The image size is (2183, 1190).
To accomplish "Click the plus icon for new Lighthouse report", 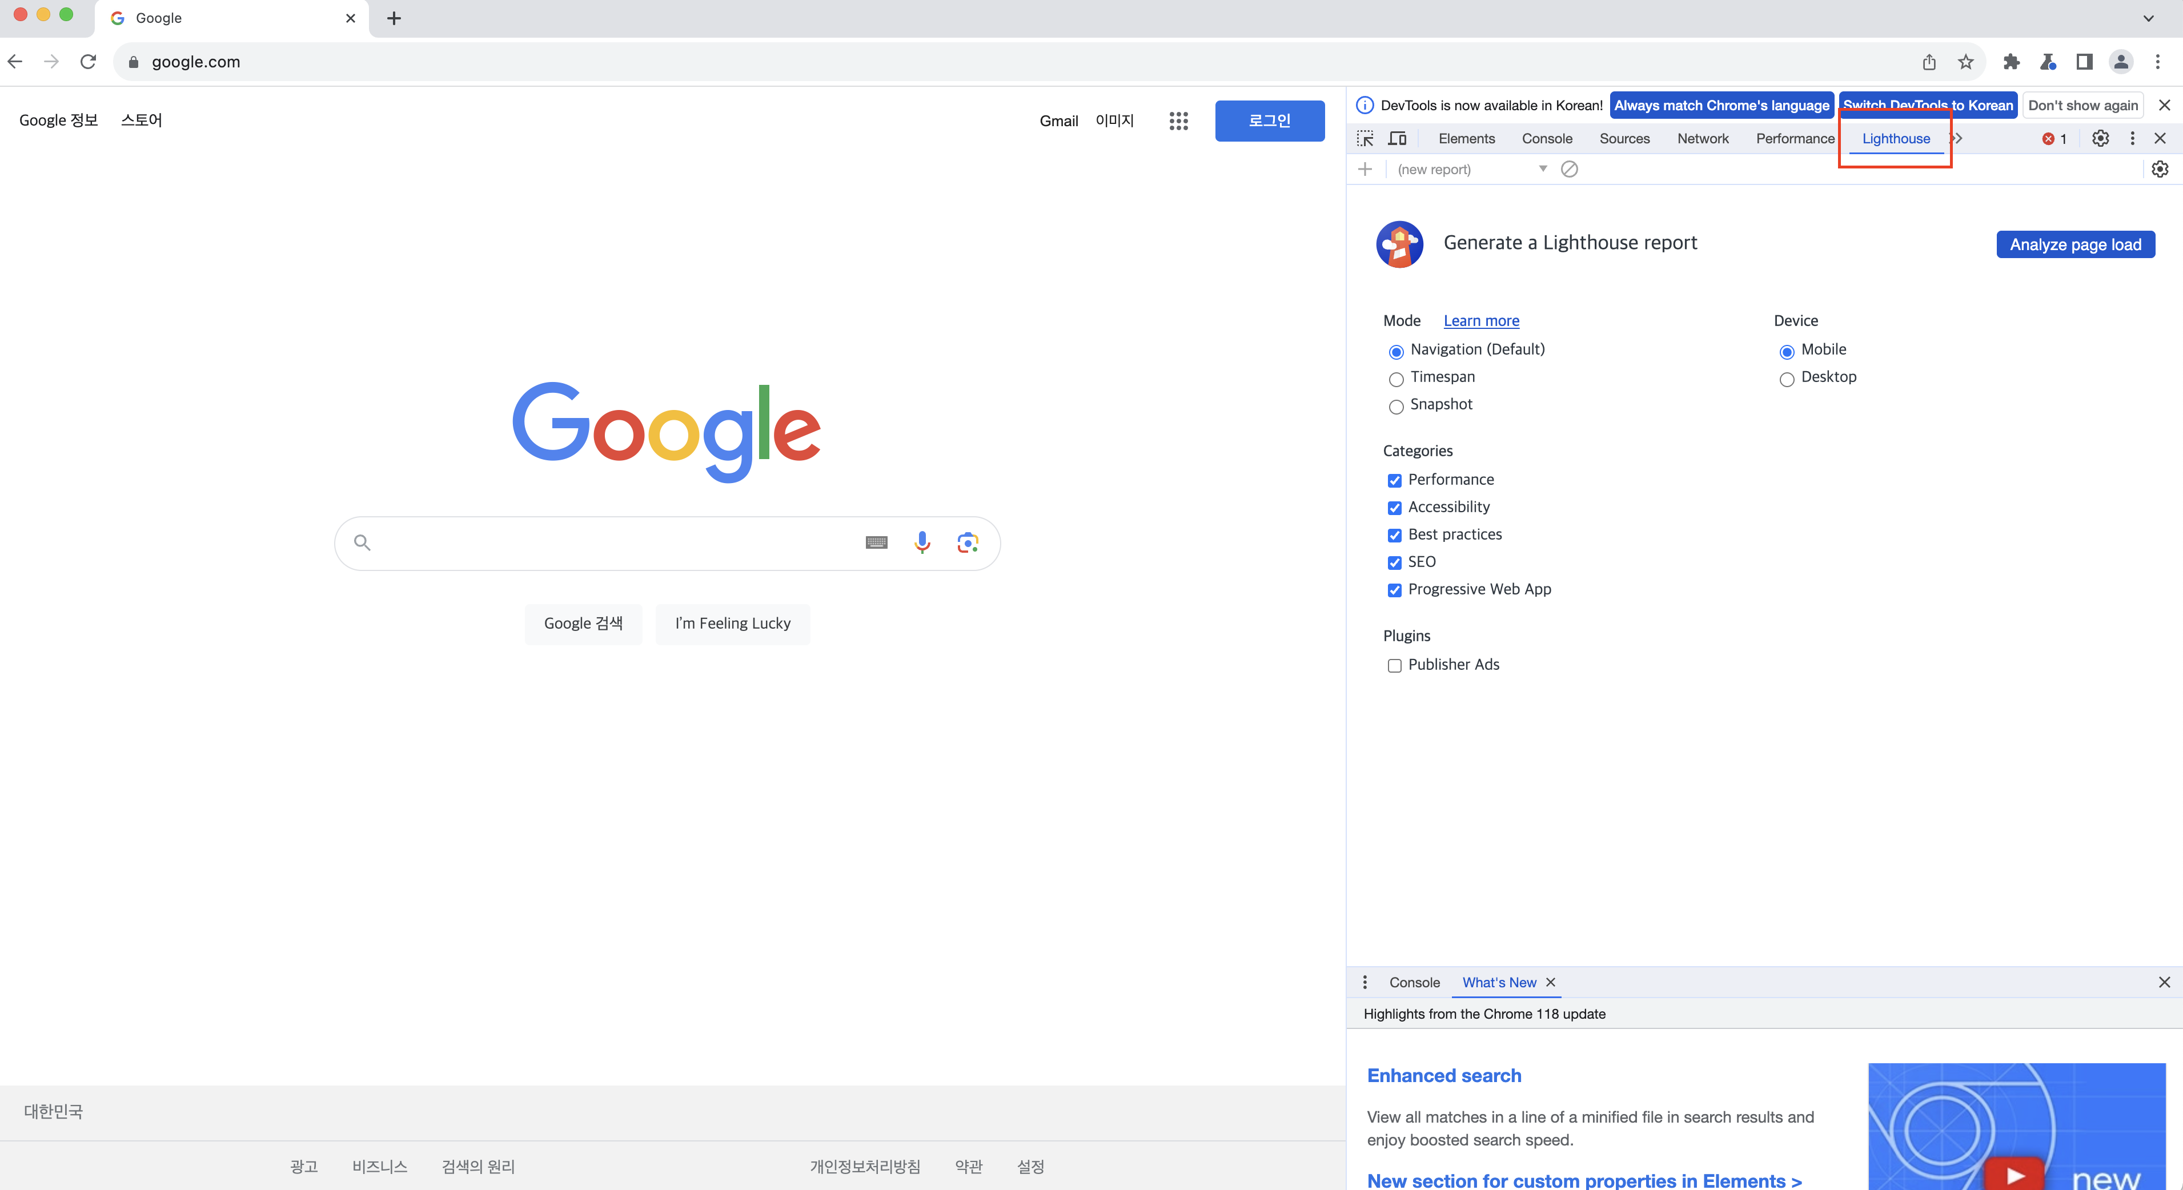I will tap(1365, 170).
